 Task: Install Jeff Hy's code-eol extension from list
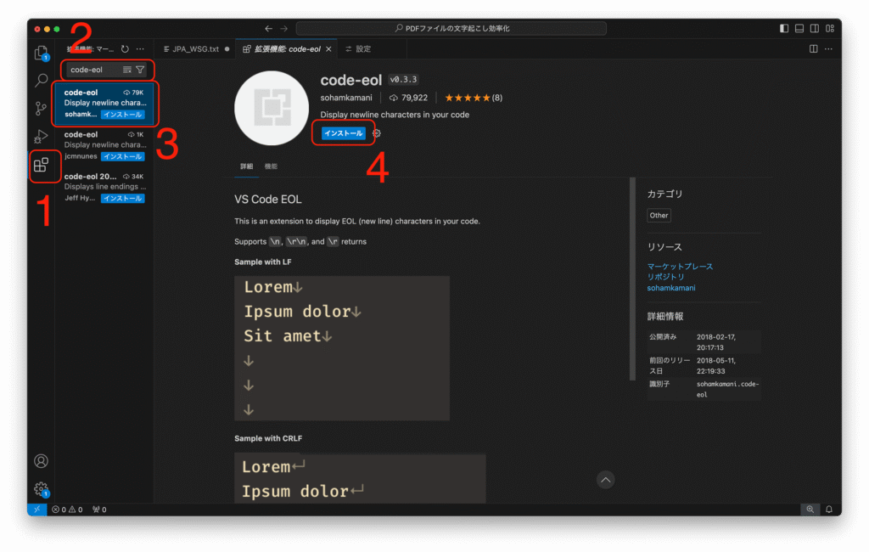[122, 199]
